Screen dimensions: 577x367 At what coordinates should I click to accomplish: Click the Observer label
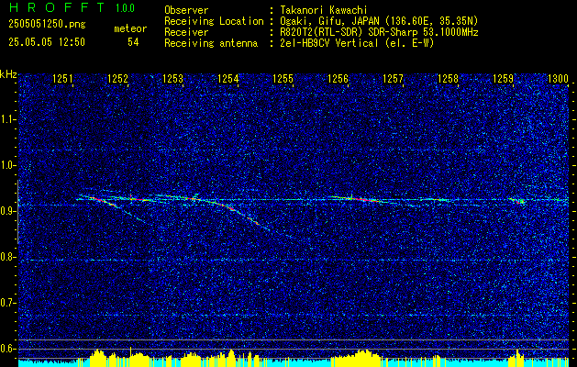186,10
